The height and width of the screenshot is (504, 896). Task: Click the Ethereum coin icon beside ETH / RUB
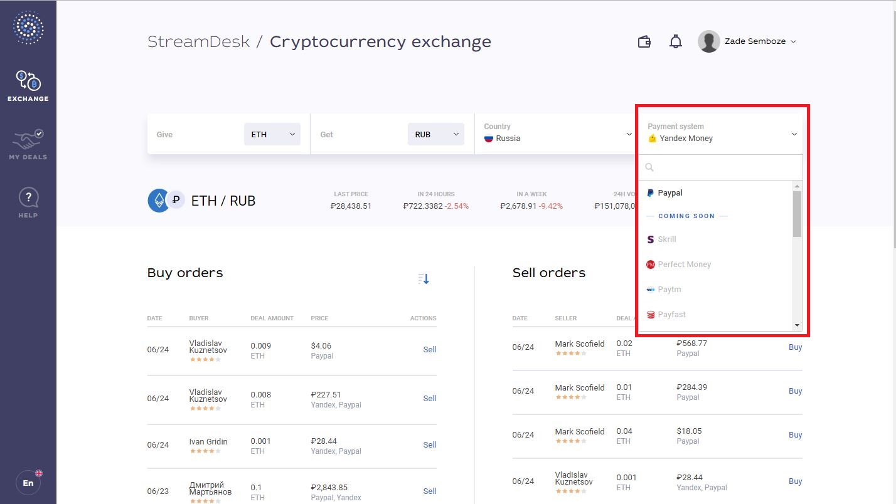(x=158, y=201)
